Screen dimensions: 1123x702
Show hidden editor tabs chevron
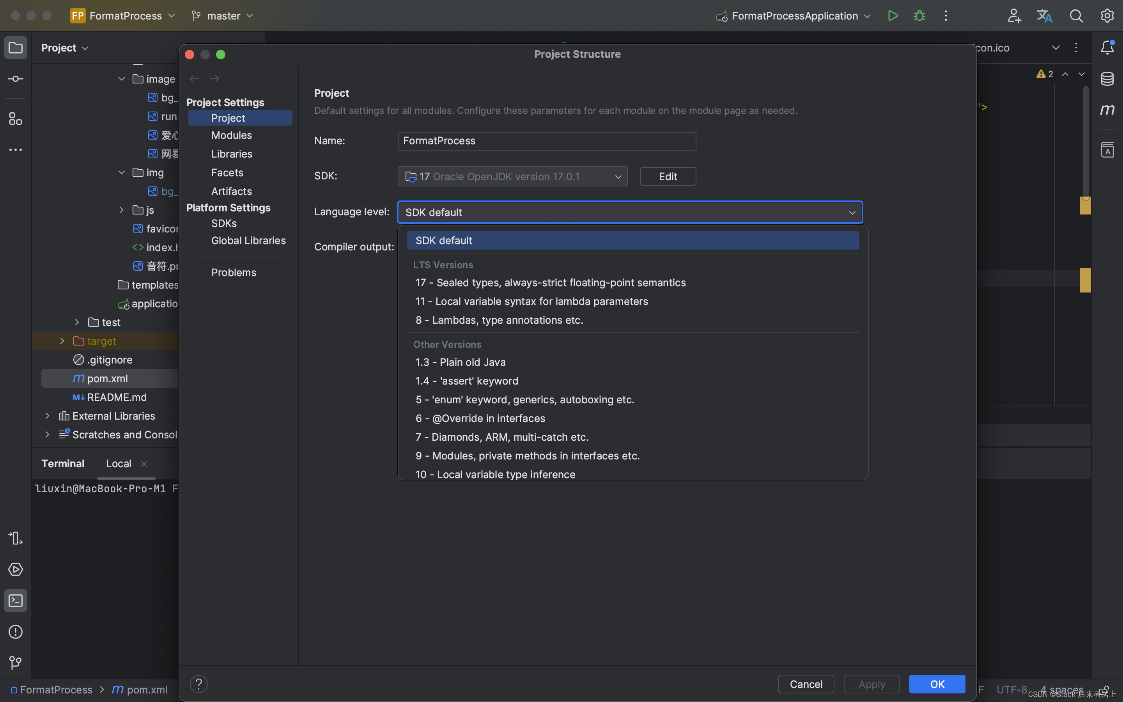tap(1056, 47)
